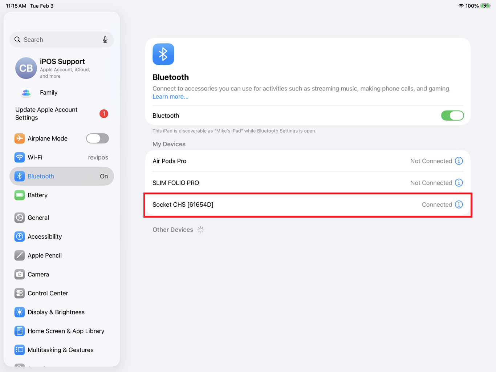This screenshot has height=372, width=496.
Task: Click the 100% battery percentage
Action: 472,6
